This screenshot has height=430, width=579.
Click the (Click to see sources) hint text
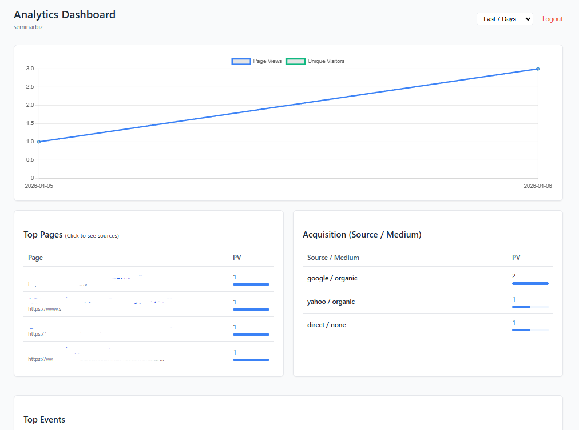click(x=92, y=236)
